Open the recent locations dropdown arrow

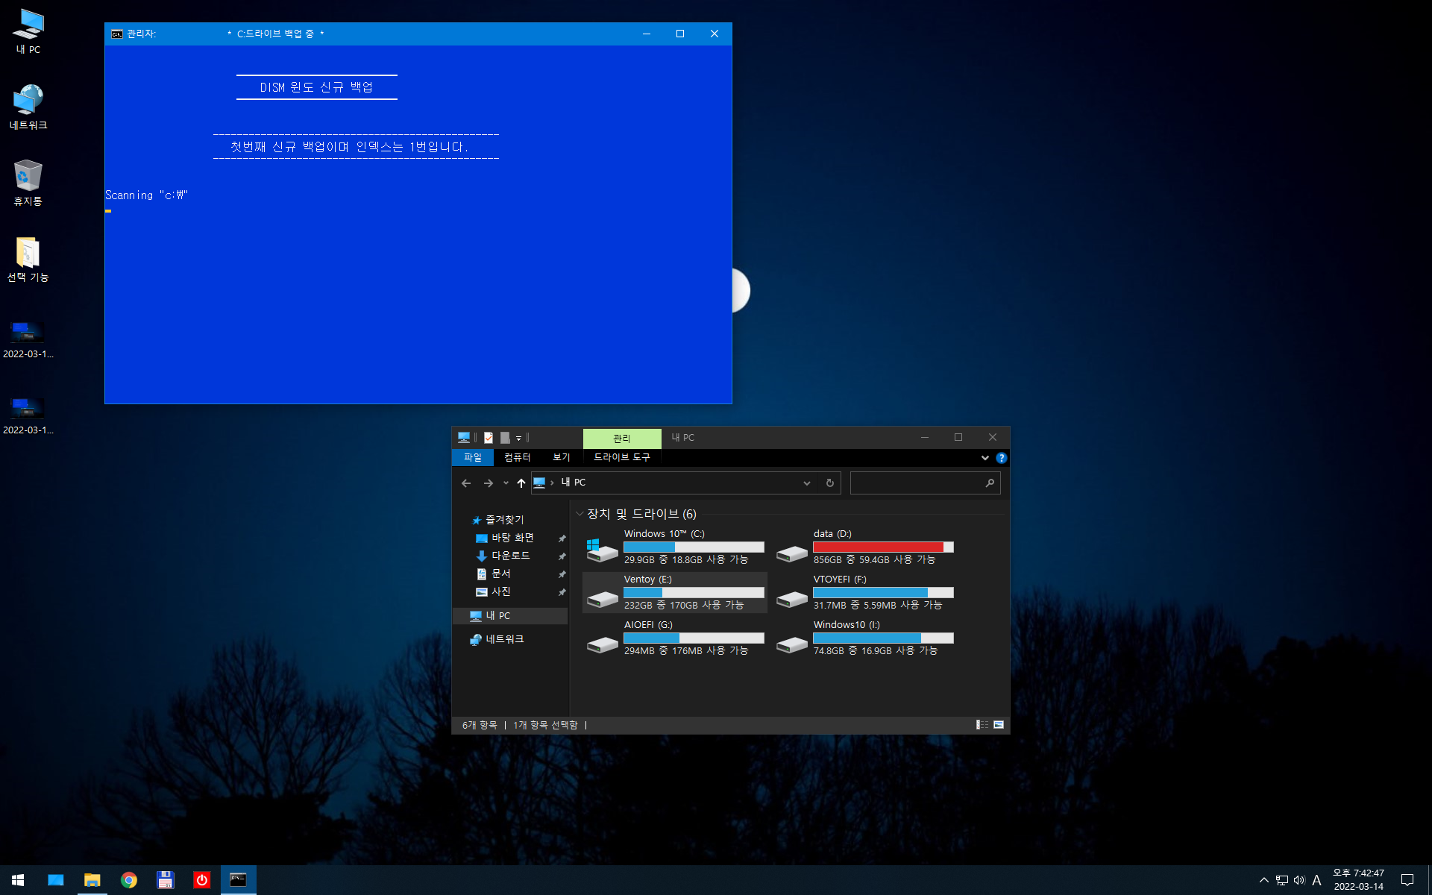pos(506,483)
